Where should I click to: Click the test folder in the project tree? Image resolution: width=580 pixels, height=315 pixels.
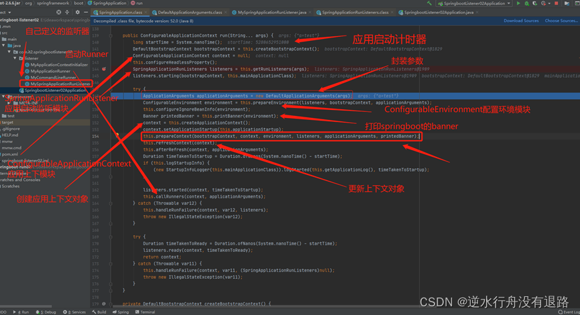point(9,116)
